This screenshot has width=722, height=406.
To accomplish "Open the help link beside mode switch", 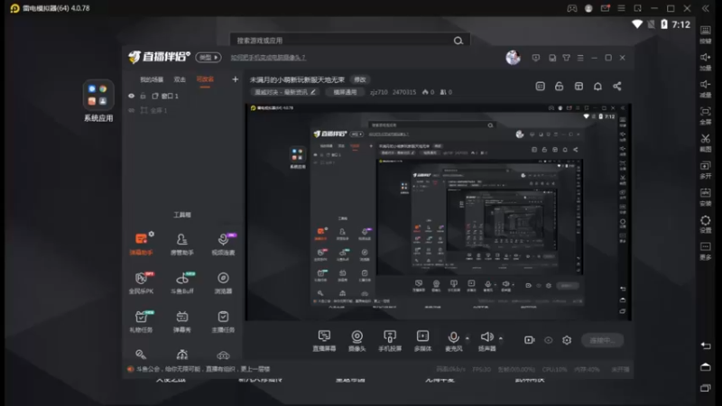I will coord(268,58).
